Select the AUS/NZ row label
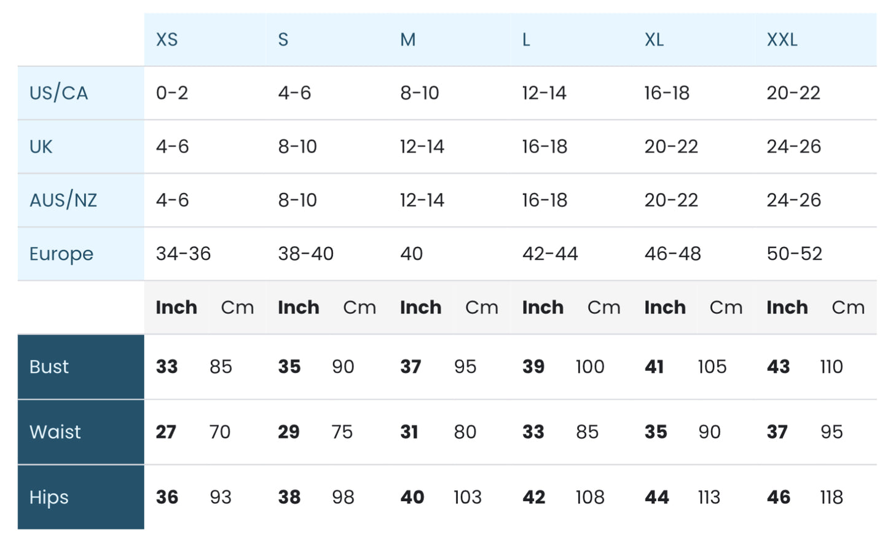 [x=63, y=200]
